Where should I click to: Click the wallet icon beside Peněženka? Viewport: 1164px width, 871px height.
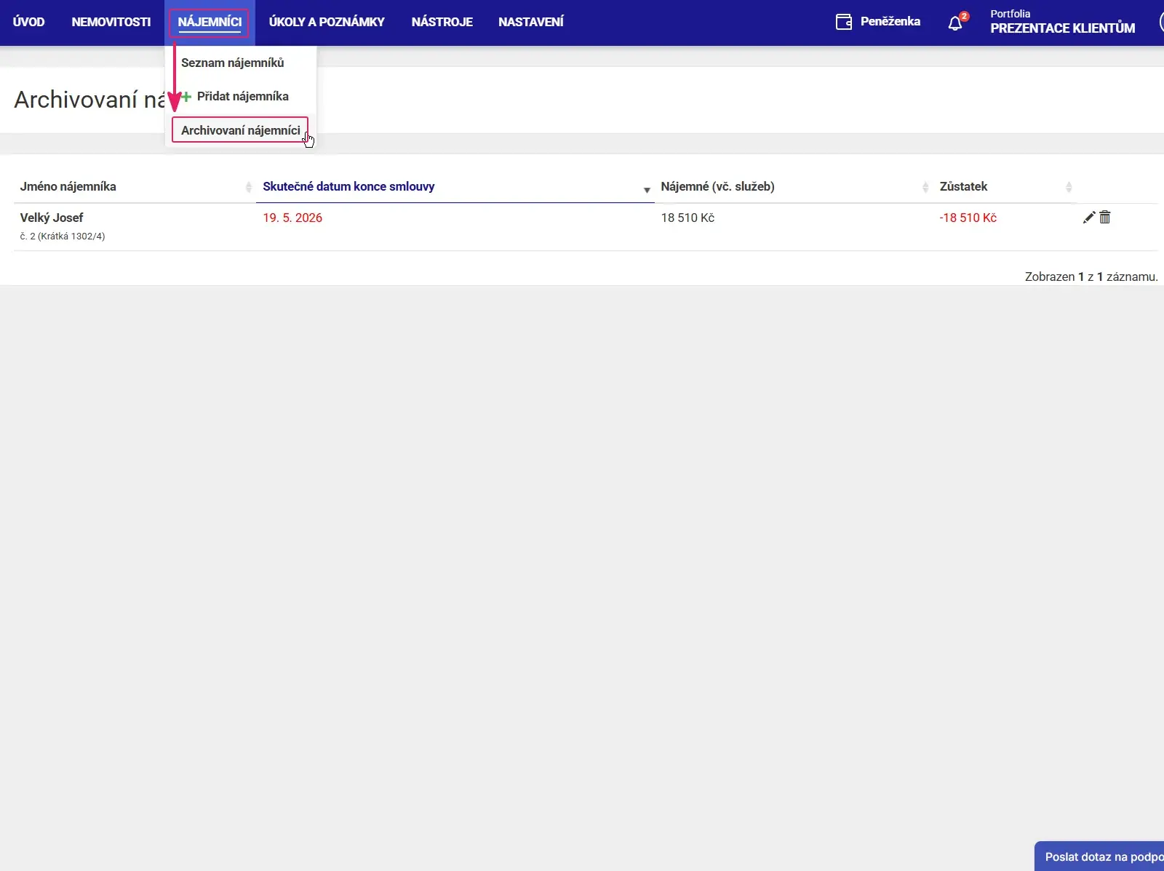(x=843, y=22)
